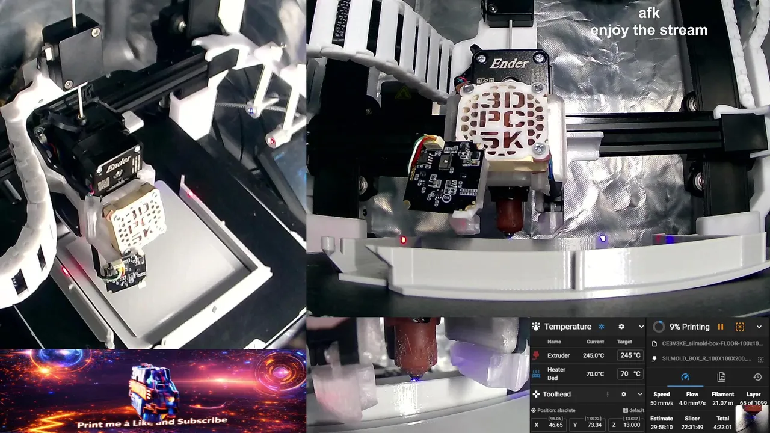Click the Estimate time 29:58:10

click(662, 427)
